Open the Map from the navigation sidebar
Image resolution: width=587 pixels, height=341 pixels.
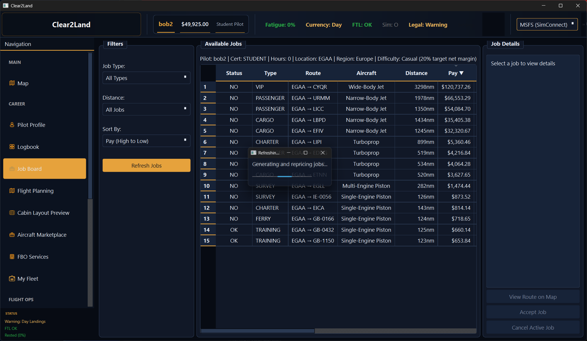pos(23,83)
